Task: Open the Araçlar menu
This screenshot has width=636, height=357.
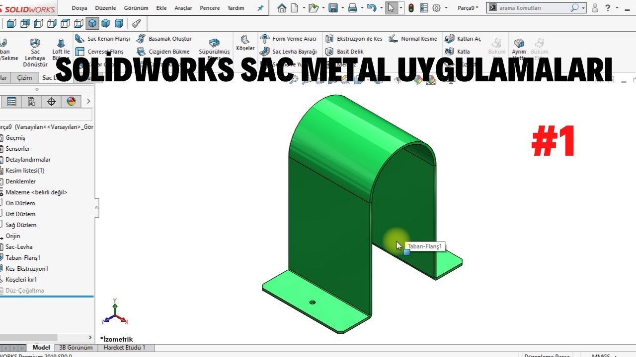Action: pyautogui.click(x=183, y=8)
